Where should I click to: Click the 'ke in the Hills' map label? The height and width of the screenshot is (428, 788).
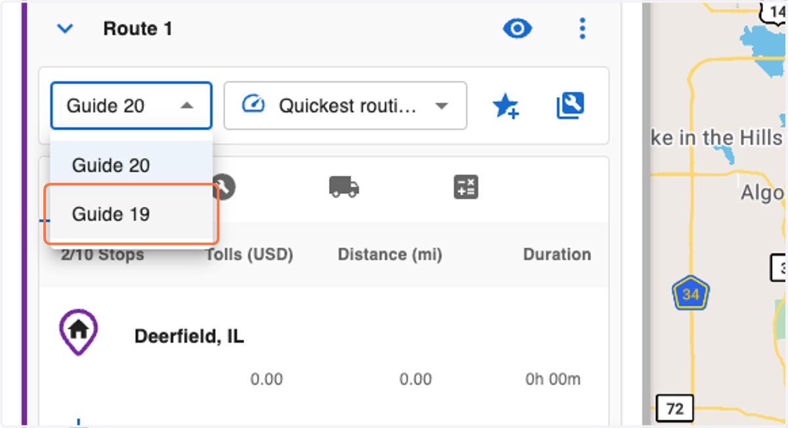(x=716, y=138)
